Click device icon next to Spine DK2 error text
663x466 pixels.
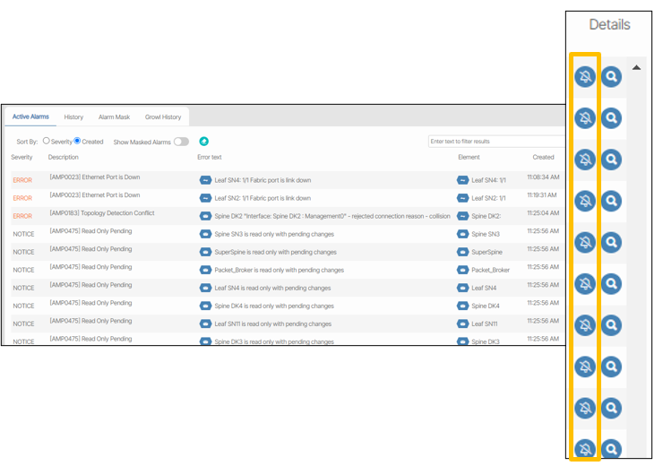(x=205, y=216)
